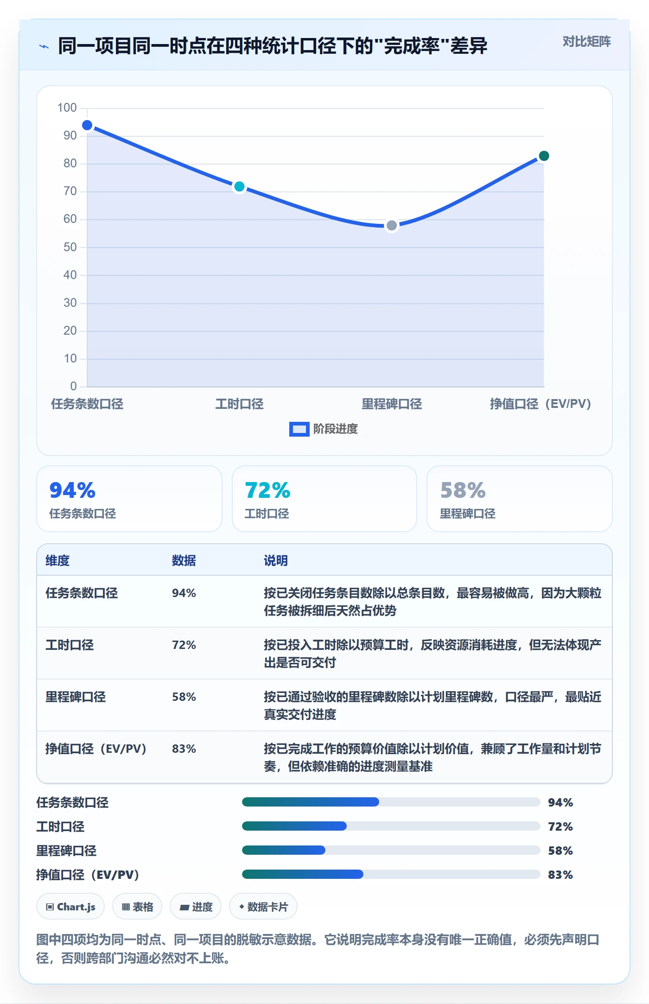649x1004 pixels.
Task: Click the description starting 按已投入工时
Action: coord(433,654)
